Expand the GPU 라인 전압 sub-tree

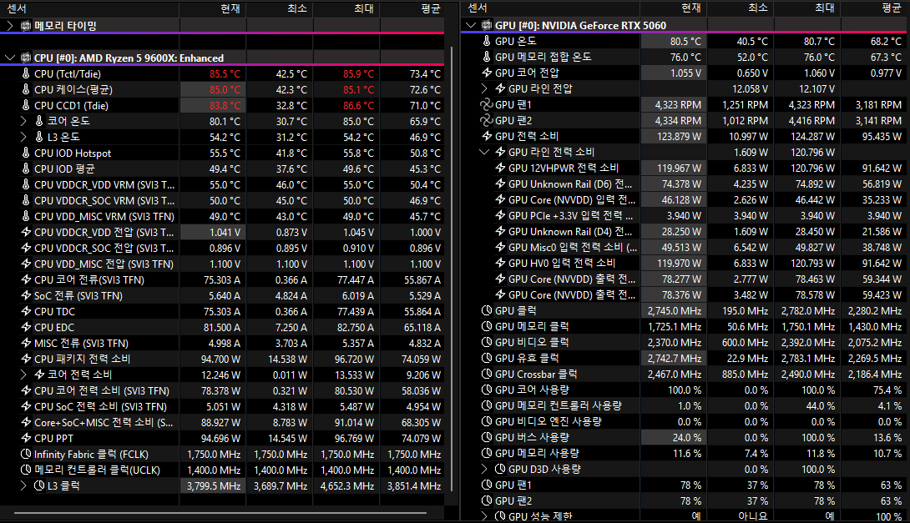(484, 88)
